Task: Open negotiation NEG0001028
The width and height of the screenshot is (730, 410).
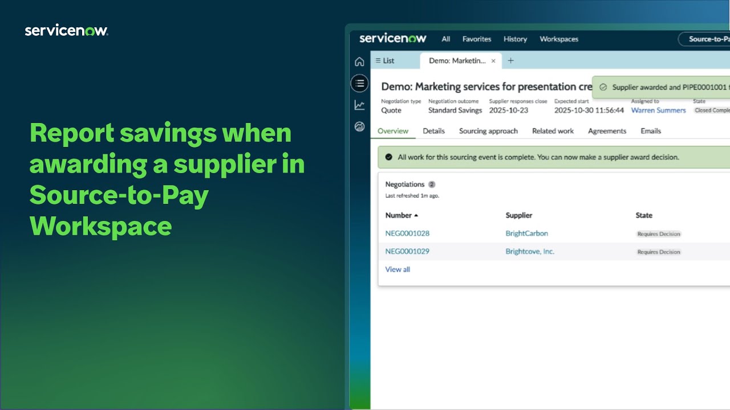Action: click(408, 233)
